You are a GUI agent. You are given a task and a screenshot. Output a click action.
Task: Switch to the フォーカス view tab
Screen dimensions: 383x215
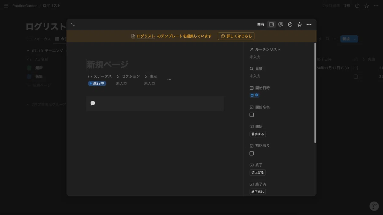(x=39, y=39)
